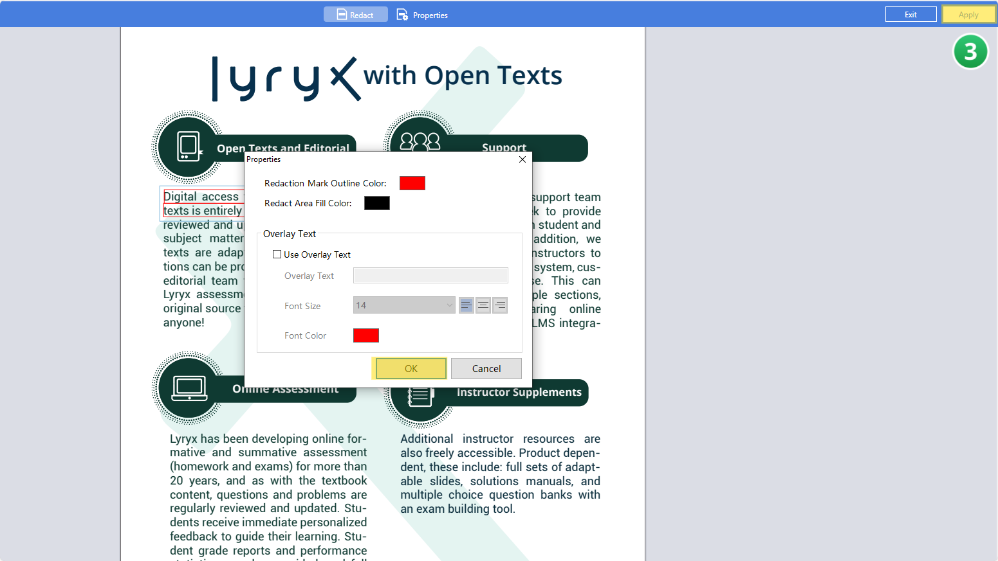Set overlay text alignment to center

[483, 305]
